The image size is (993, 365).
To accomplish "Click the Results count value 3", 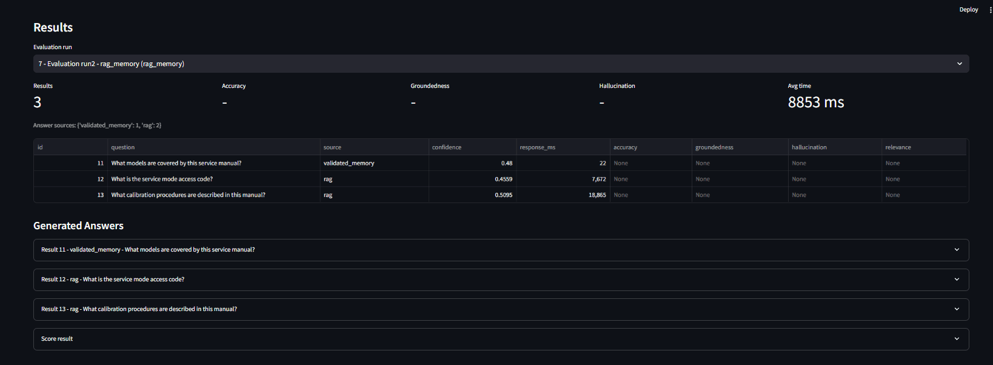I will point(38,102).
